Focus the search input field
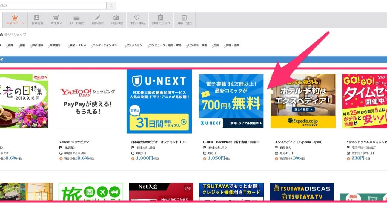 tap(53, 6)
